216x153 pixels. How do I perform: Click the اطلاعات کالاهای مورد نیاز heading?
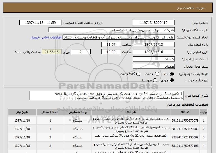click(187, 105)
